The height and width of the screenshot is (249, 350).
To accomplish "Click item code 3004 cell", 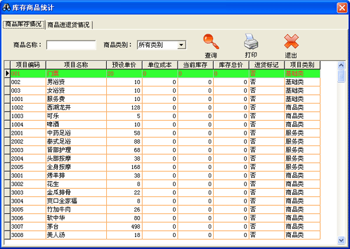I will pos(28,201).
